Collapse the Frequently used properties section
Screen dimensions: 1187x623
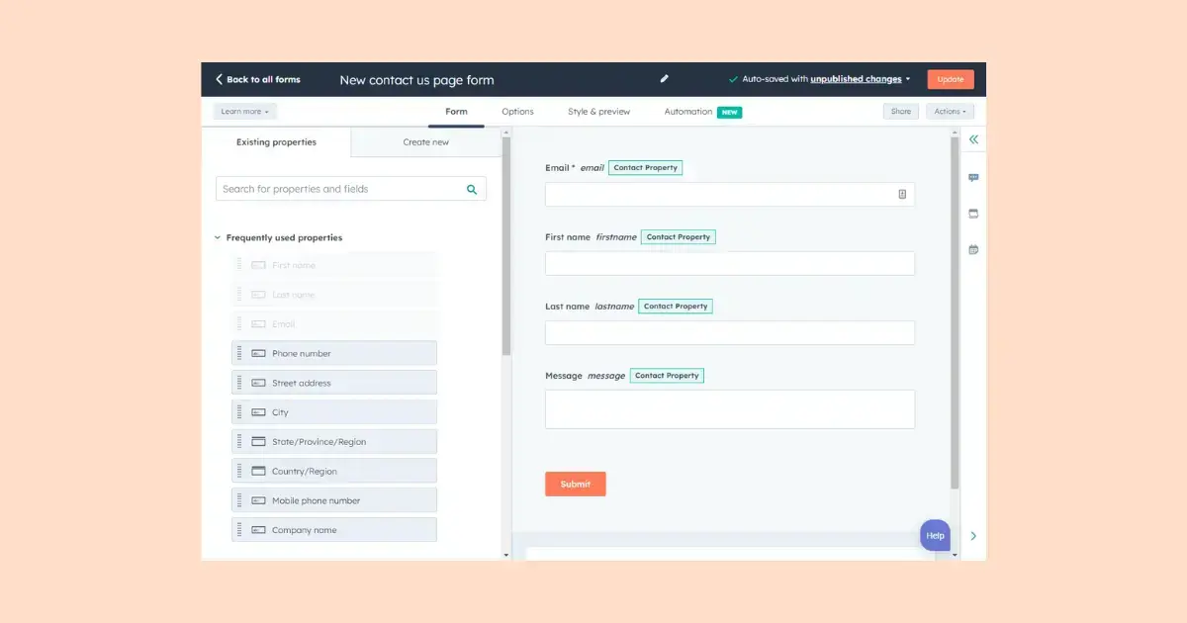pyautogui.click(x=217, y=237)
